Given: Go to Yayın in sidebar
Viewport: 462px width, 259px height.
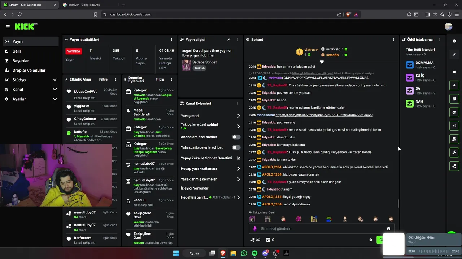Looking at the screenshot, I should tap(31, 41).
